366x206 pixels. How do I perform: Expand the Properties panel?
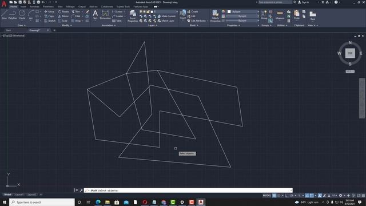click(x=234, y=25)
